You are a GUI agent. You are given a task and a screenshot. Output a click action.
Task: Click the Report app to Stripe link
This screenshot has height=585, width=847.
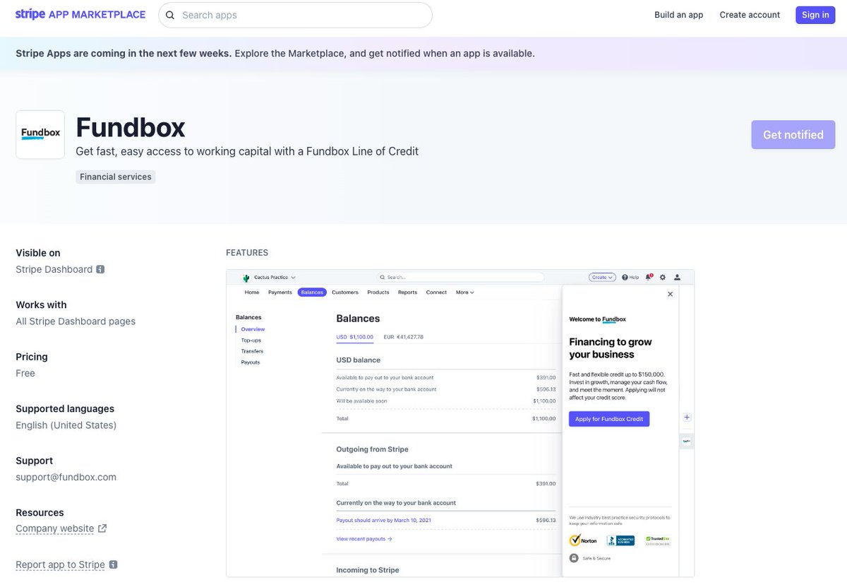pos(61,565)
